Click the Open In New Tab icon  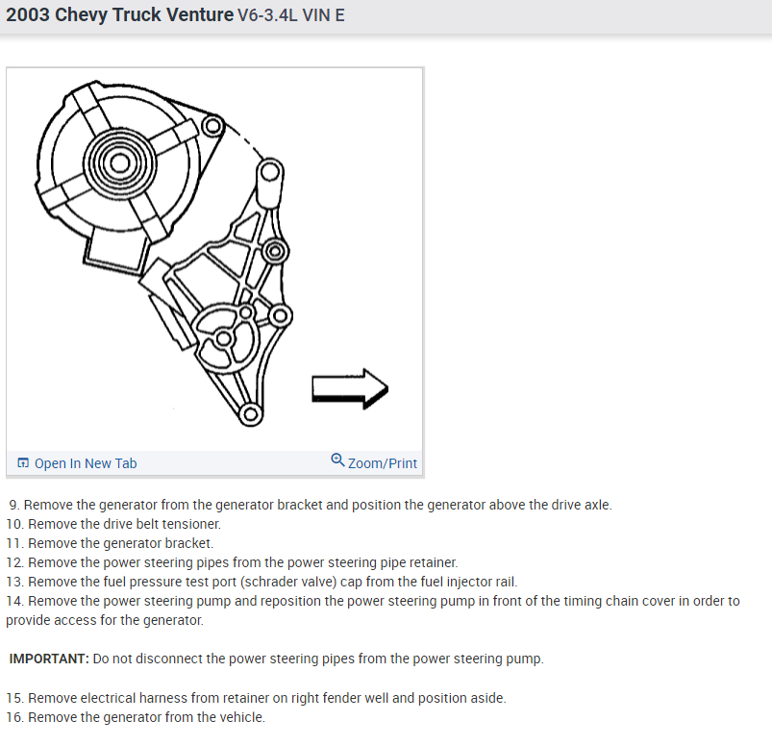coord(23,462)
